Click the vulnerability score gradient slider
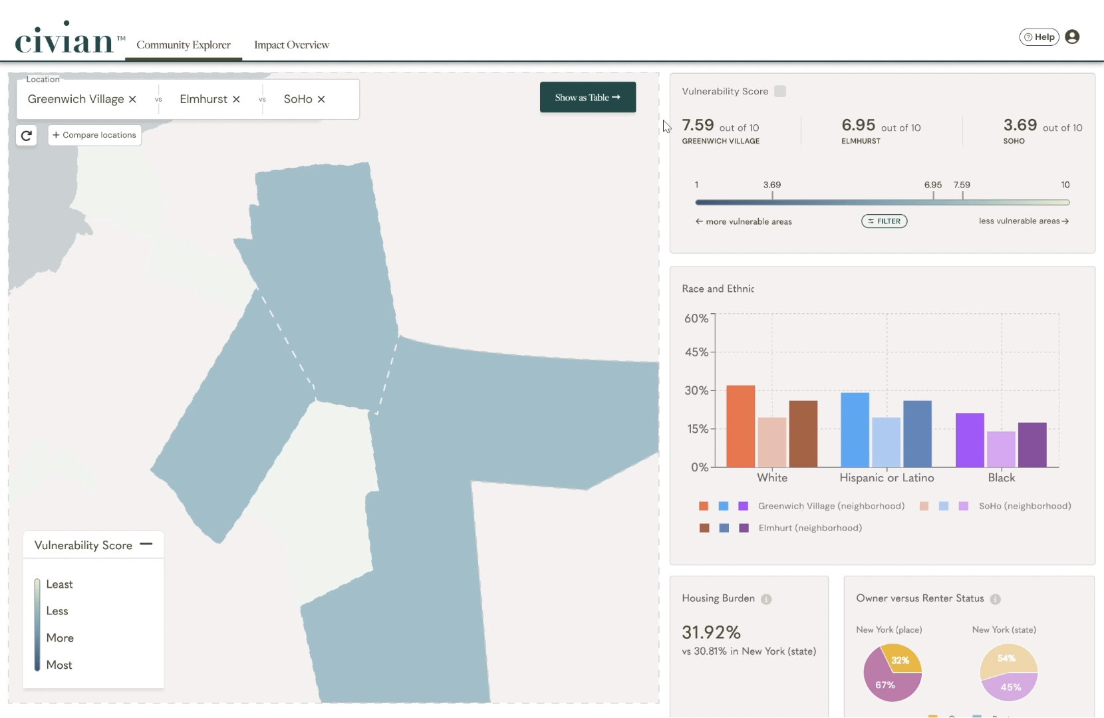 pos(883,202)
